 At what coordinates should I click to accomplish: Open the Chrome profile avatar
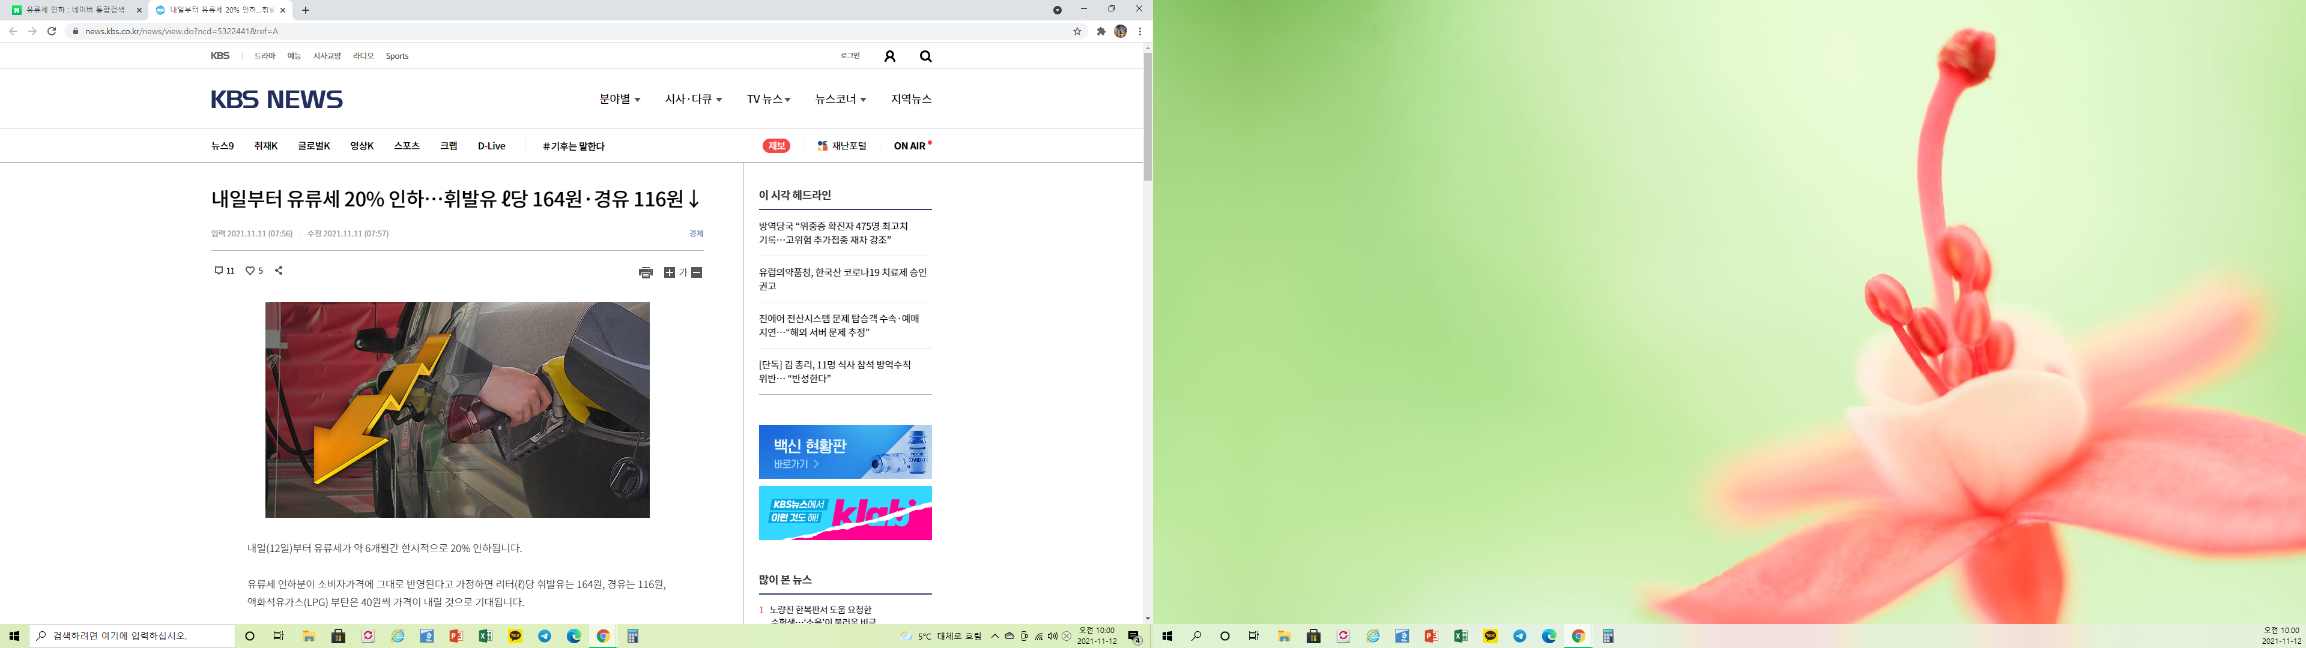(x=1120, y=31)
